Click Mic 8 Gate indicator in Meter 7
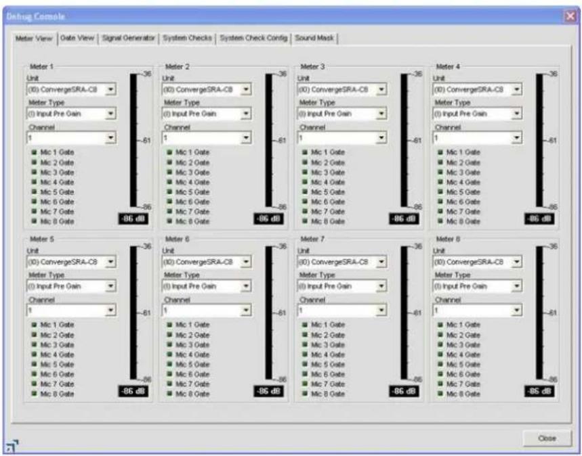The image size is (582, 456). click(x=305, y=393)
